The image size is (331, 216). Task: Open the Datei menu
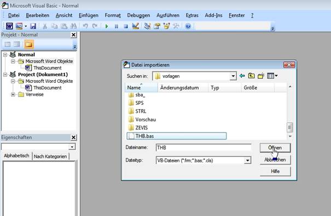14,15
